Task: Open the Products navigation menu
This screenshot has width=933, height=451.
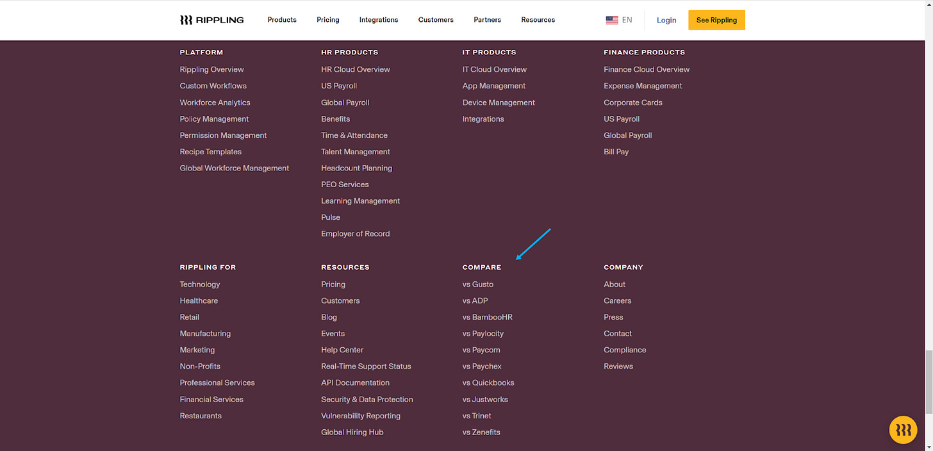Action: [x=282, y=20]
